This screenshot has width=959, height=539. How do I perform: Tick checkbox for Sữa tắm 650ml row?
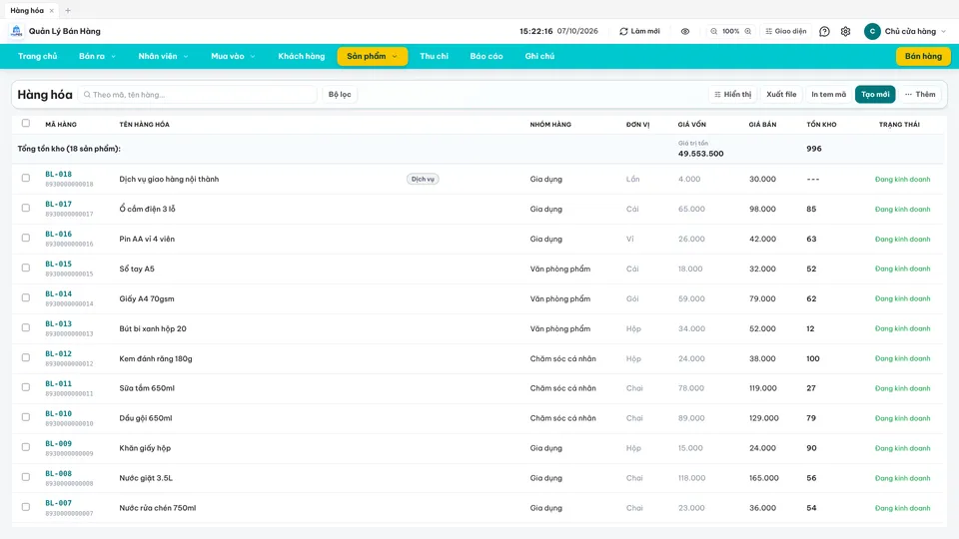pyautogui.click(x=26, y=387)
